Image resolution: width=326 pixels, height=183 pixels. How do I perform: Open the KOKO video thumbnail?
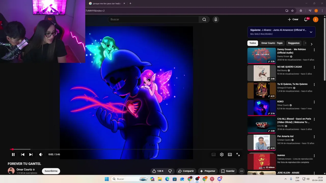click(x=262, y=108)
